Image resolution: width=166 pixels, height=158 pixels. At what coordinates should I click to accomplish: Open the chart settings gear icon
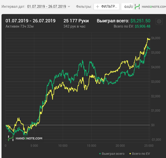pyautogui.click(x=159, y=21)
